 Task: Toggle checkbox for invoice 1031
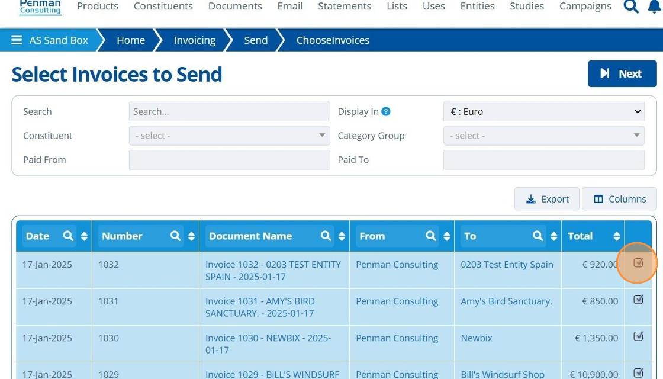[x=638, y=300]
